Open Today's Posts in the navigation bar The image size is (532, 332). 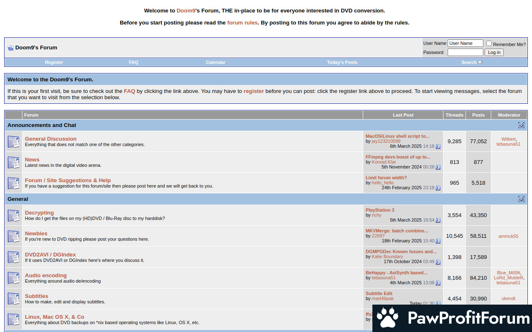[x=342, y=62]
